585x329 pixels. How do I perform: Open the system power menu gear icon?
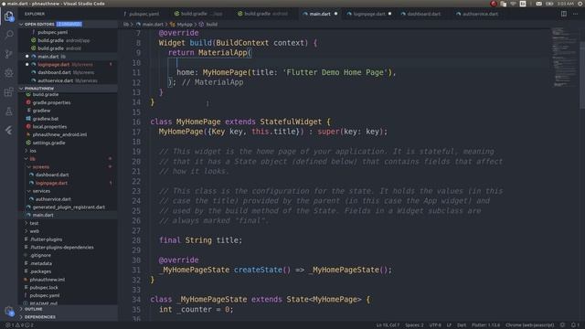tap(580, 4)
